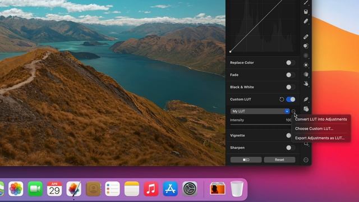Open FaceTime from the Dock

coord(35,189)
